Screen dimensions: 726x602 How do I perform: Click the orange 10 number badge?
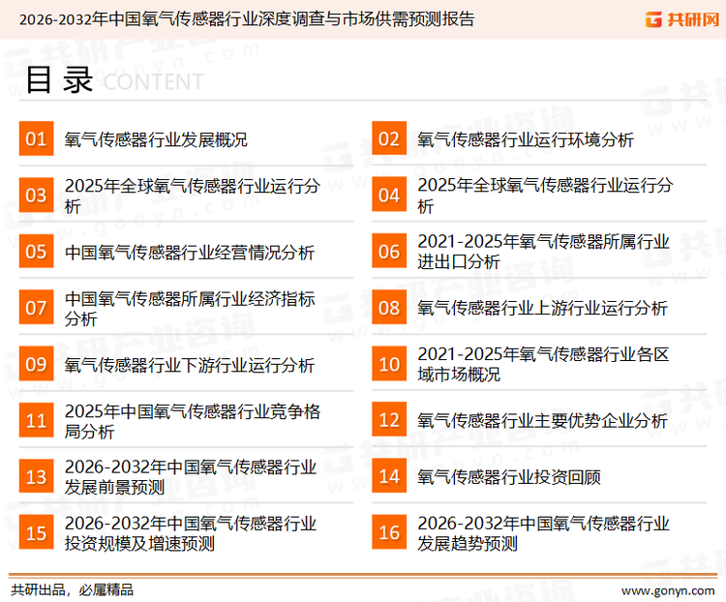tap(389, 364)
